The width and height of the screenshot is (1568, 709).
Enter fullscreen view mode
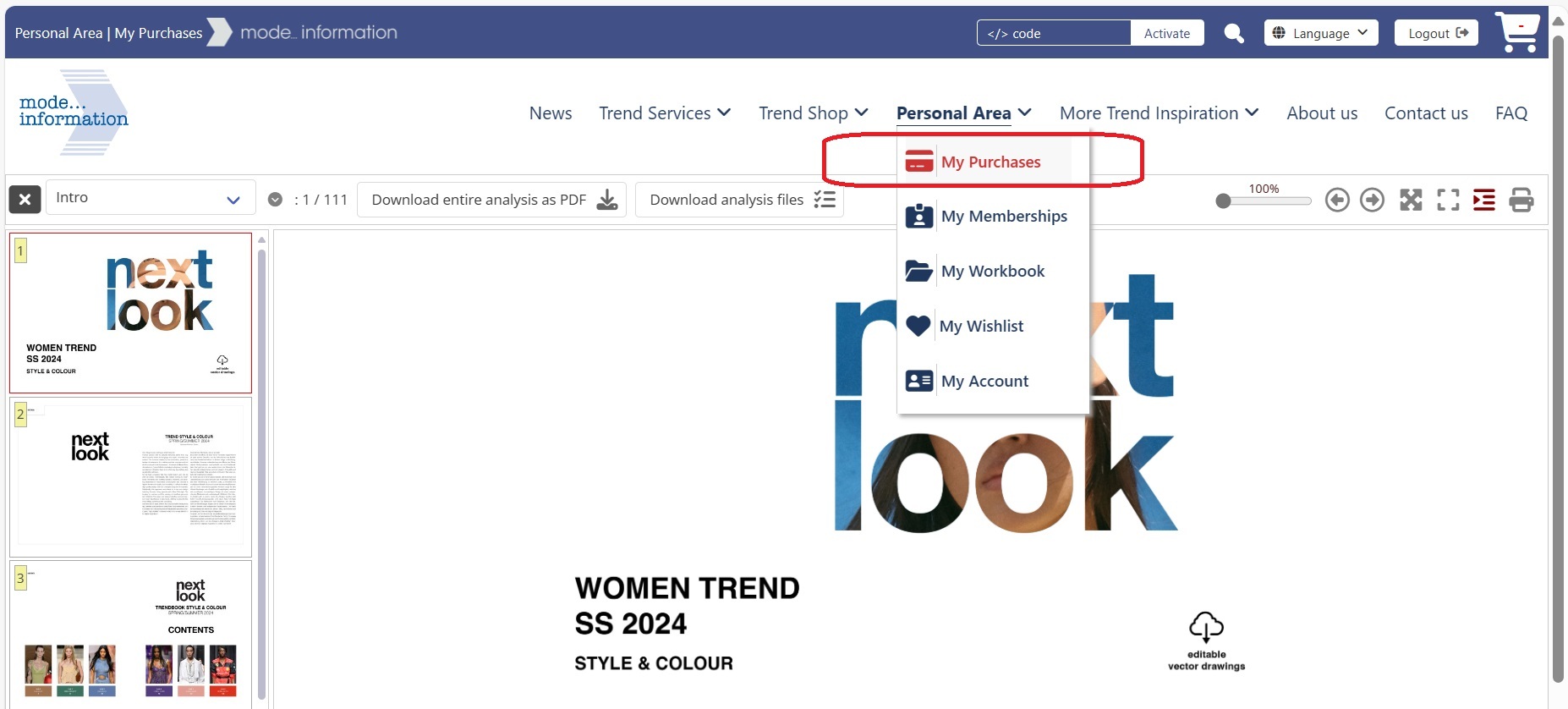[1448, 200]
